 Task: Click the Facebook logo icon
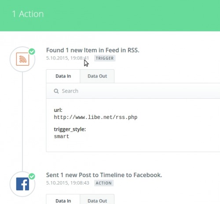(22, 184)
